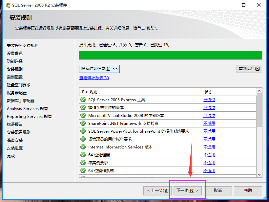
Task: Proceed with 下一步(N) button
Action: click(x=188, y=191)
